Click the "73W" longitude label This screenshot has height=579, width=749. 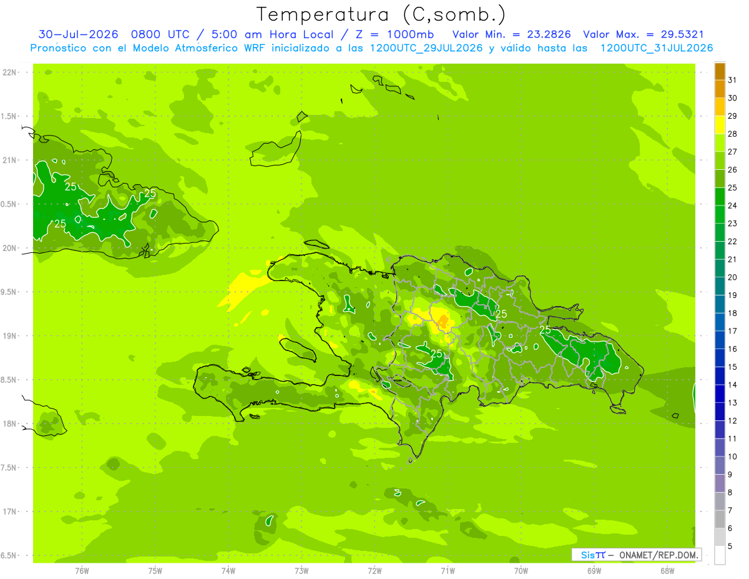pos(301,571)
